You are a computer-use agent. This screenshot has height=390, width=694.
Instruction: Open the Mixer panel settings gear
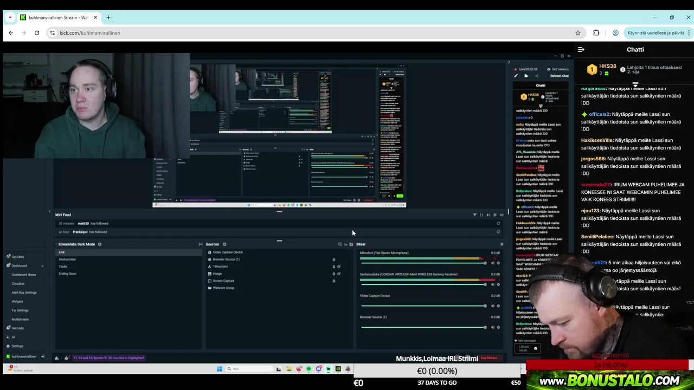pos(502,244)
